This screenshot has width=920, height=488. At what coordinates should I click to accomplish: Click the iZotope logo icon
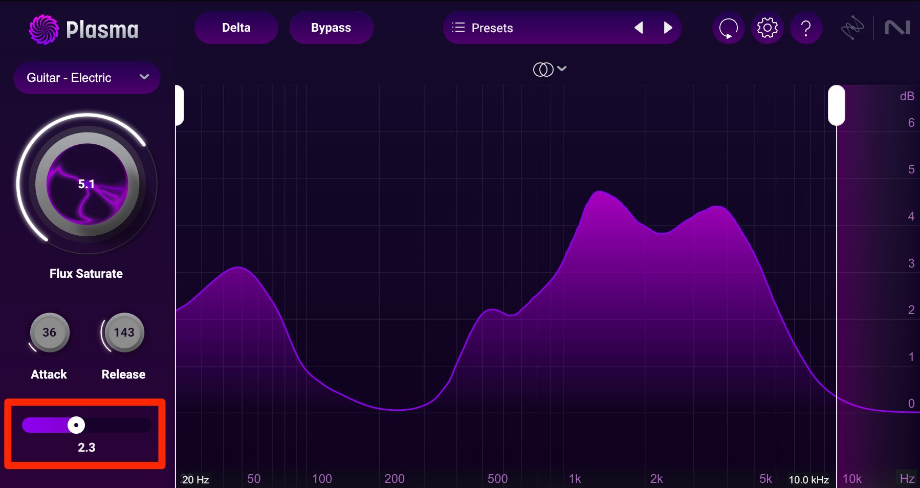[852, 28]
